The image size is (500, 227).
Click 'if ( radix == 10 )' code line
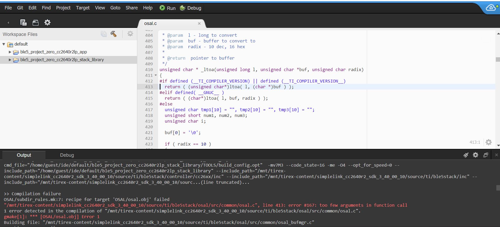click(188, 144)
